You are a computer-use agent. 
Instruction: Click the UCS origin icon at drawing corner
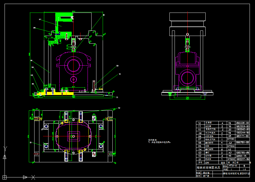click(5, 177)
